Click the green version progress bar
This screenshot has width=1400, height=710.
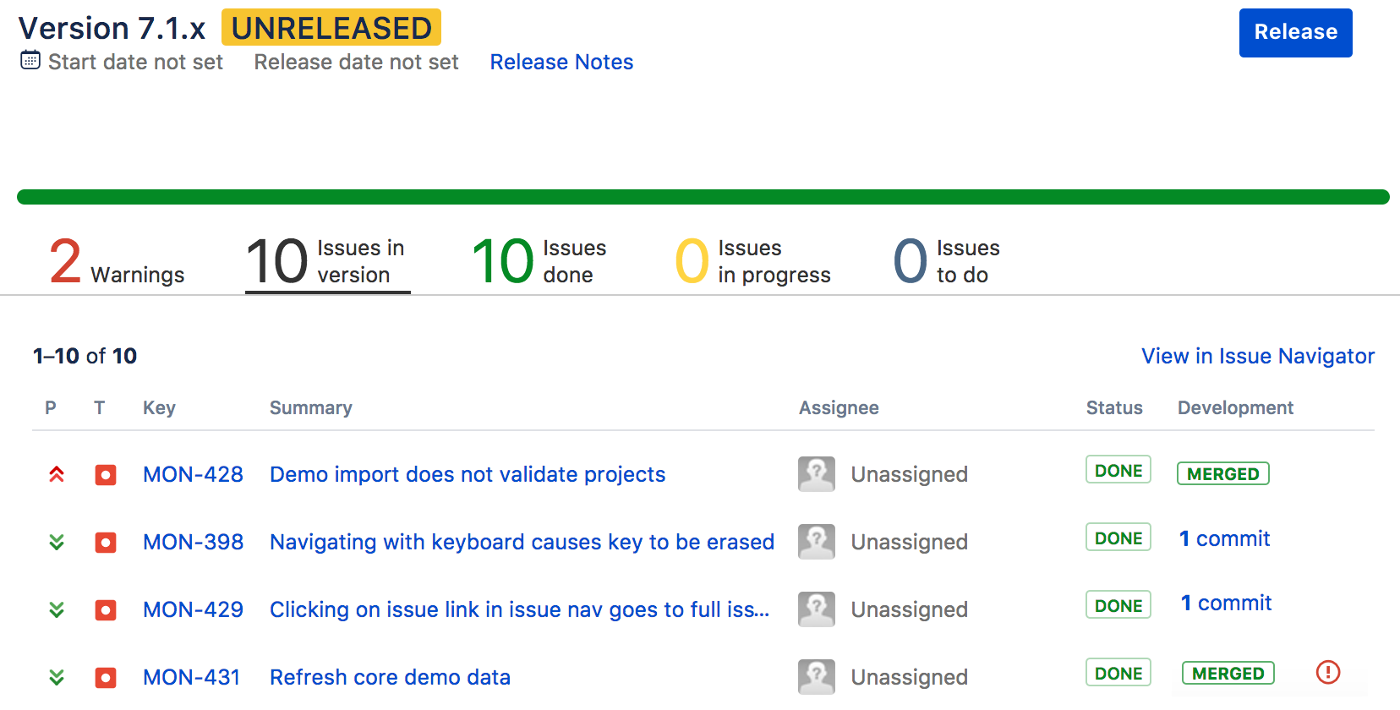[x=703, y=197]
